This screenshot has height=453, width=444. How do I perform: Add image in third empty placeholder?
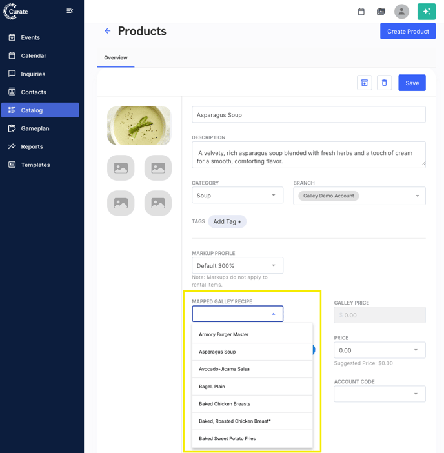coord(121,203)
